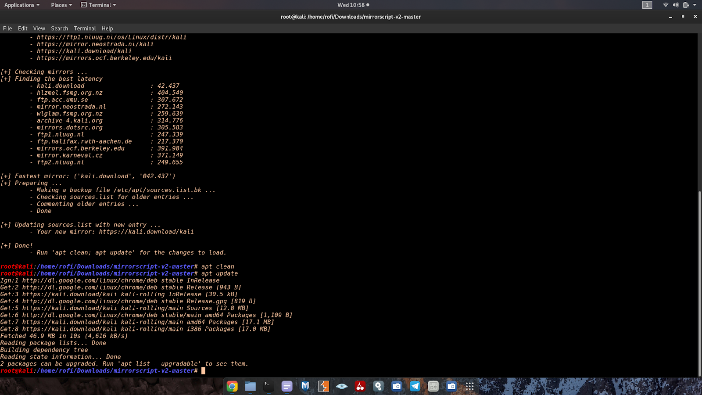Click the 'Get:8' i386 Packages line
Screen dimensions: 702x395
[x=136, y=329]
